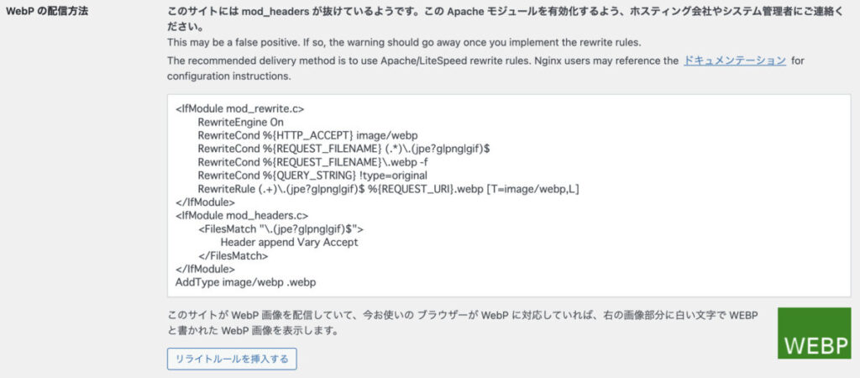Click the WebP の配信方法 setting label
The width and height of the screenshot is (860, 378).
coord(47,12)
